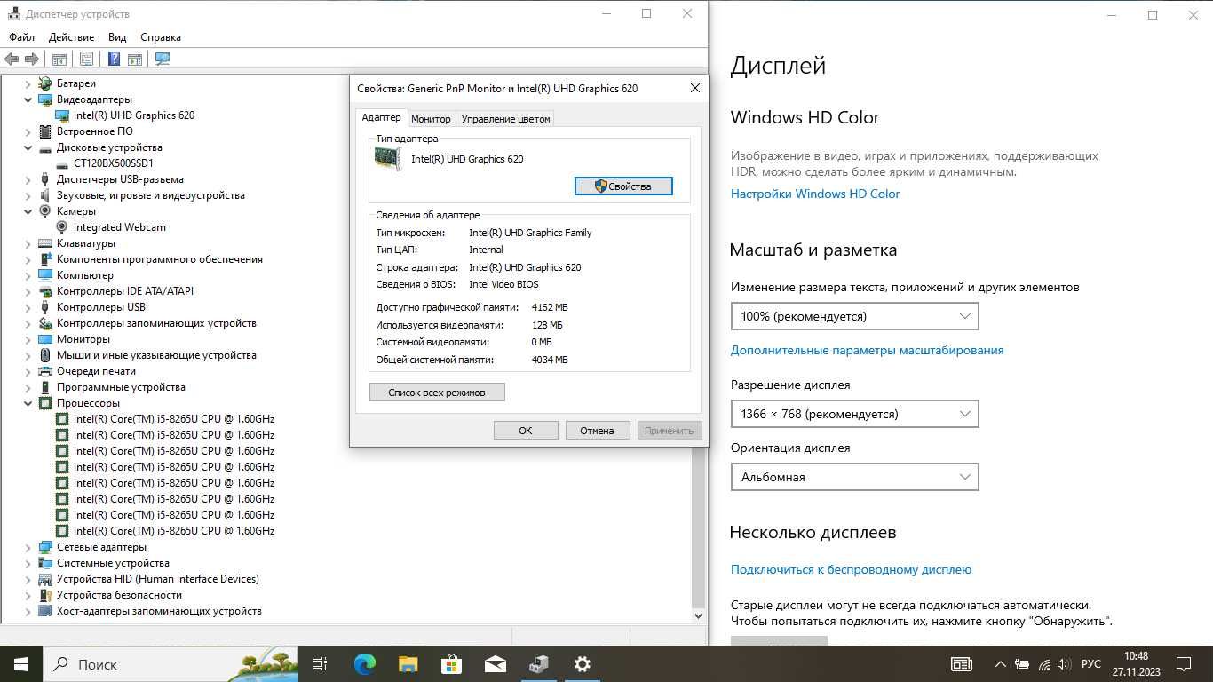Select the Компьютер category icon
Image resolution: width=1213 pixels, height=682 pixels.
pyautogui.click(x=45, y=275)
